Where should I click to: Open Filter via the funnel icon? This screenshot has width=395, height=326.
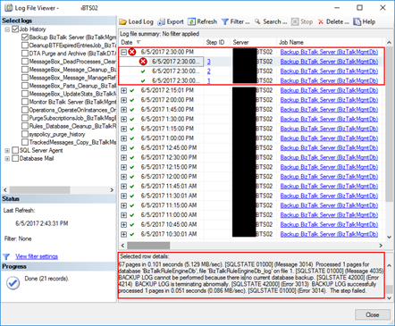click(225, 21)
